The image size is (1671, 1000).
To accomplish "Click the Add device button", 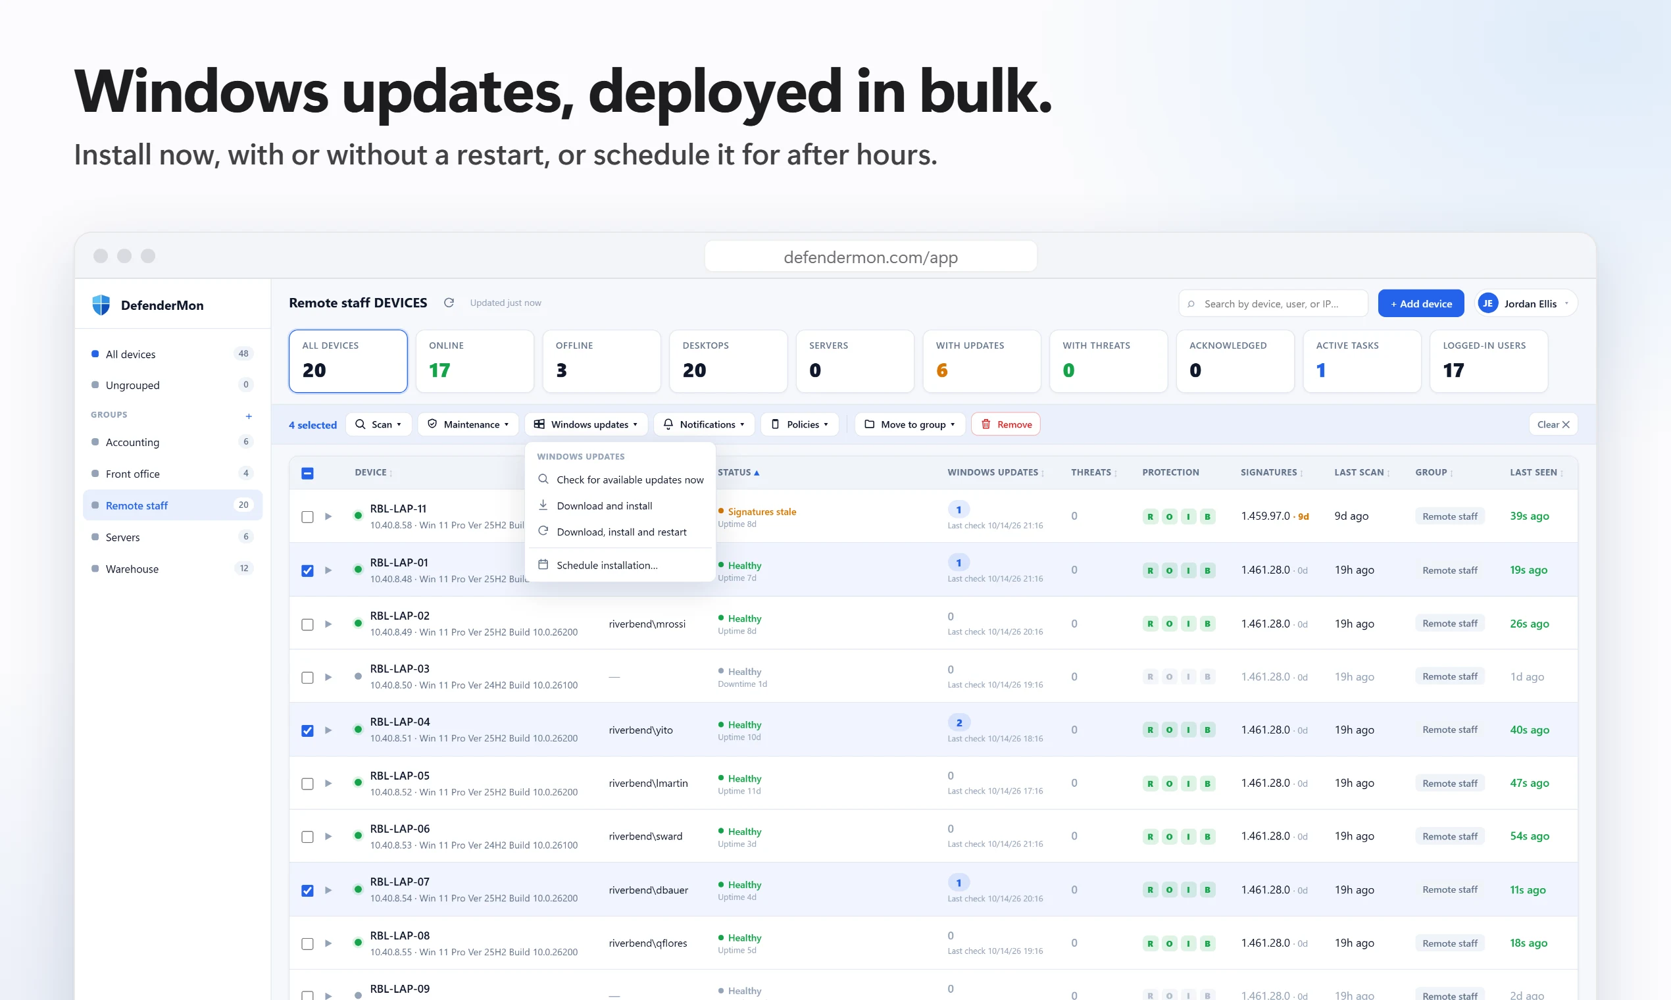I will (x=1420, y=303).
